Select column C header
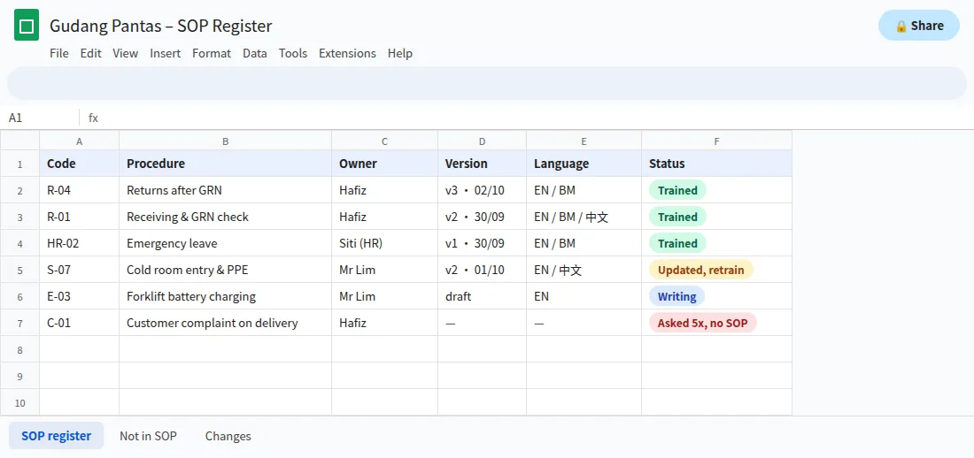This screenshot has height=458, width=974. coord(384,141)
